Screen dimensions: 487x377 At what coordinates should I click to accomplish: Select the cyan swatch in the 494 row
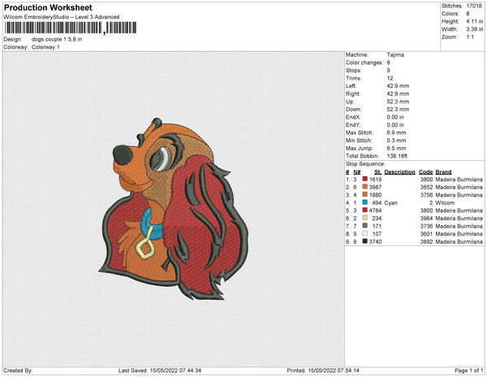point(365,202)
